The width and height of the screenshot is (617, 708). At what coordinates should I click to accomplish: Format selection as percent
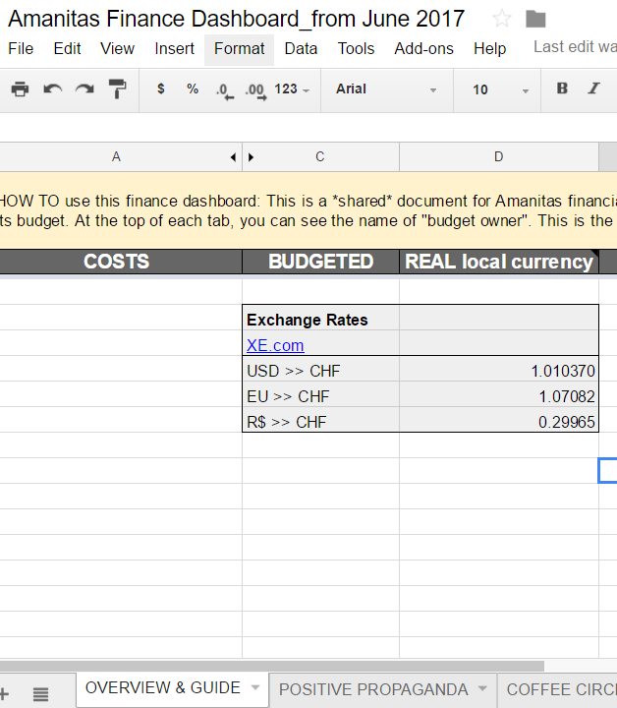pyautogui.click(x=193, y=88)
